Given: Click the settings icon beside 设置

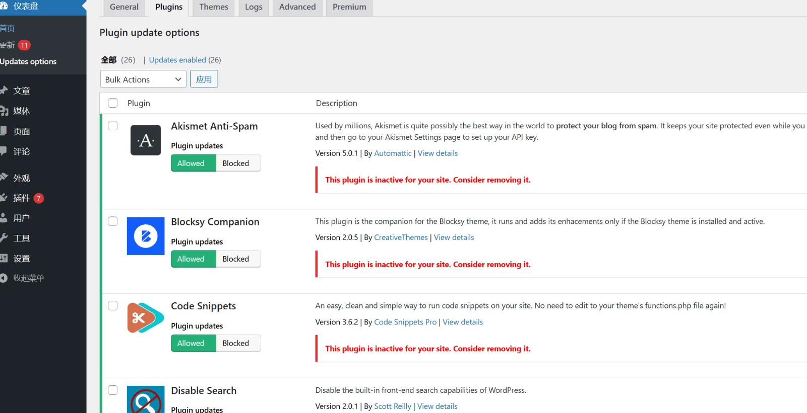Looking at the screenshot, I should [4, 258].
